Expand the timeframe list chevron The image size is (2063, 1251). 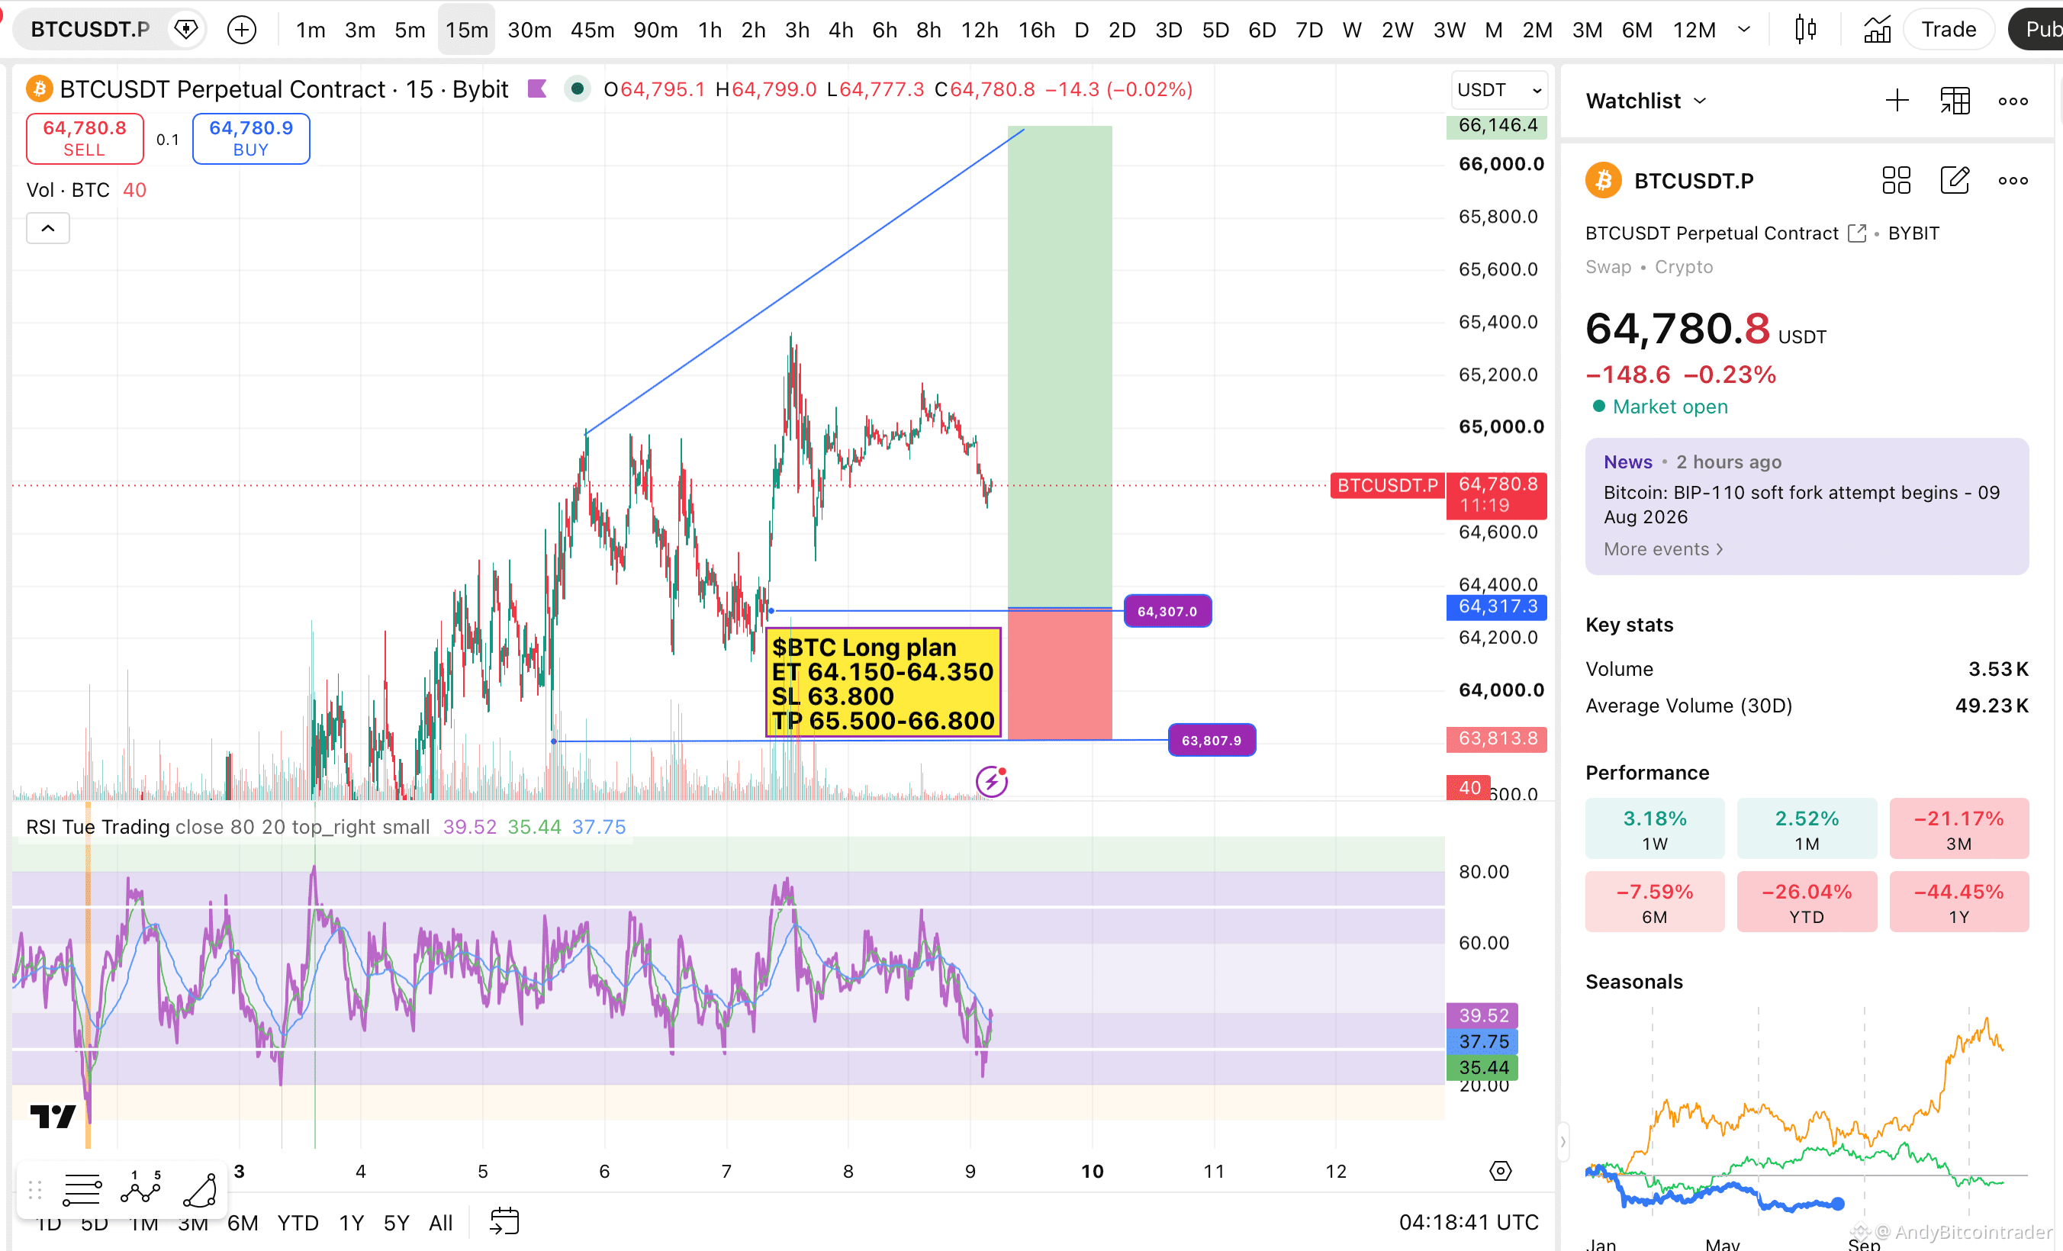1744,31
